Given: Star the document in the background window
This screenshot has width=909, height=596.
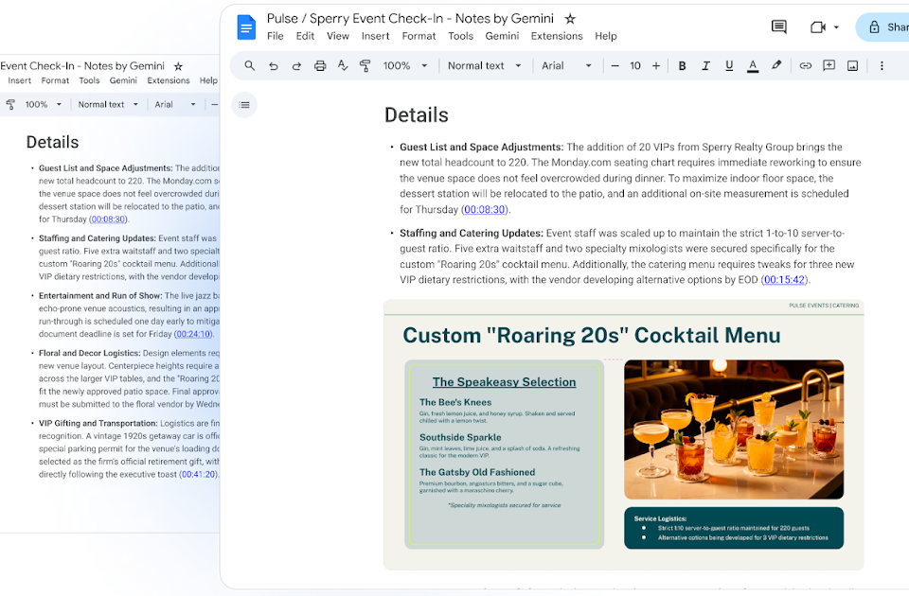Looking at the screenshot, I should coord(179,66).
